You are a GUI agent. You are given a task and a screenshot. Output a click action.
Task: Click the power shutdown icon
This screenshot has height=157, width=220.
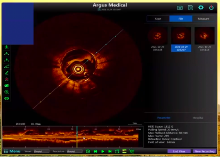(x=211, y=8)
